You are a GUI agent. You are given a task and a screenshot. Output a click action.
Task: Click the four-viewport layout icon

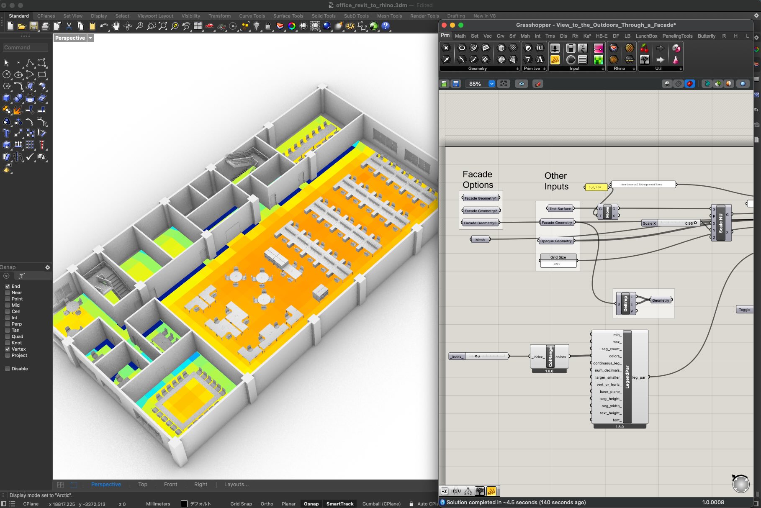click(x=198, y=26)
